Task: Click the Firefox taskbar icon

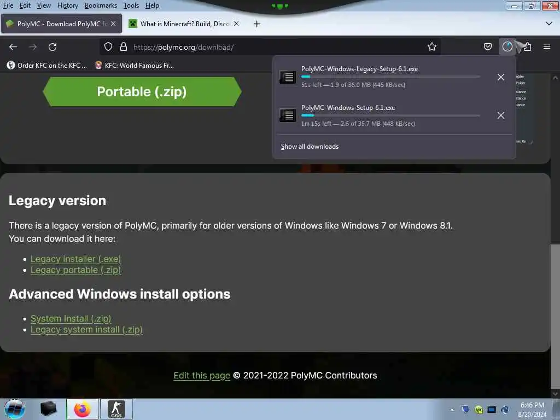Action: pyautogui.click(x=83, y=409)
